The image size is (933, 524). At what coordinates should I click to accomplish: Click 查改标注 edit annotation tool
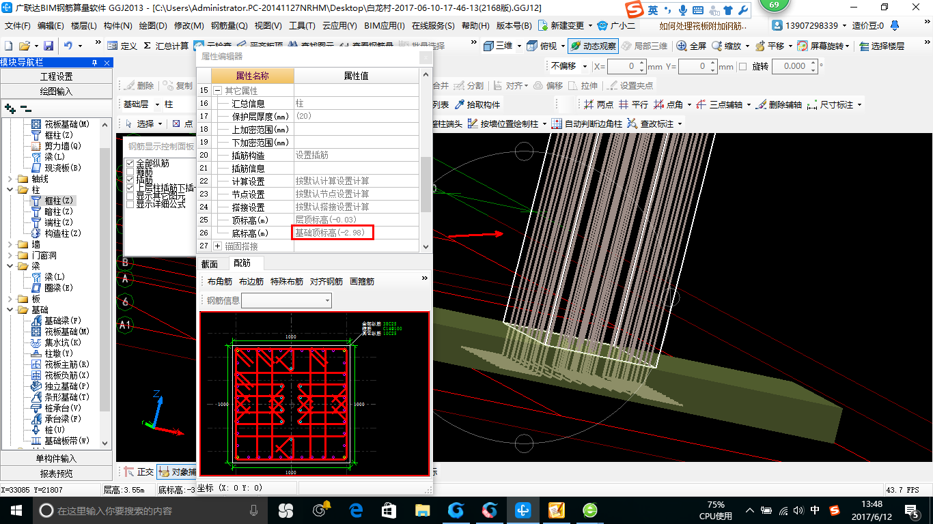650,123
